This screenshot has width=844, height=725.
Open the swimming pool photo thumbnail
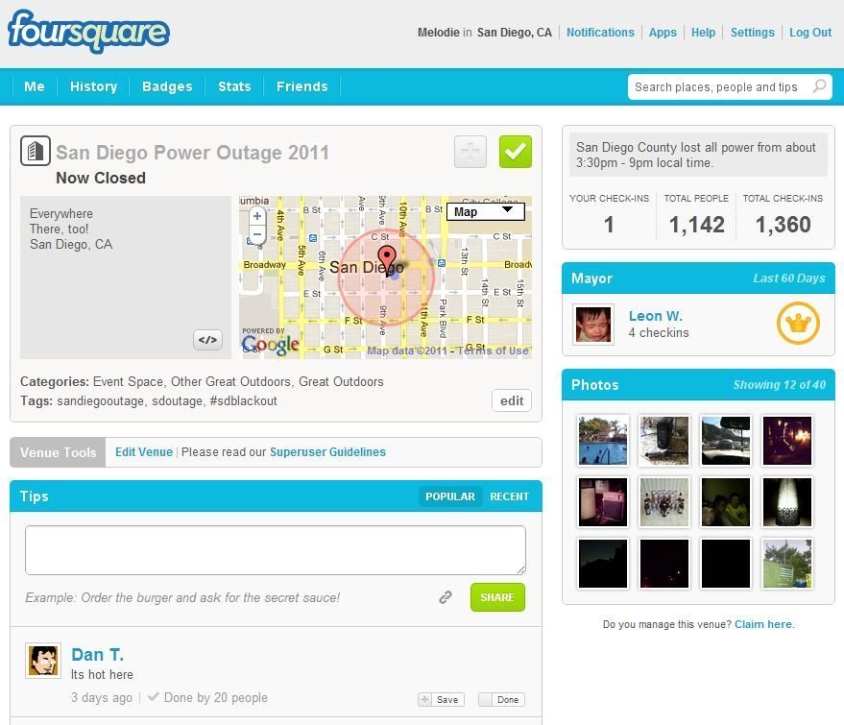603,440
